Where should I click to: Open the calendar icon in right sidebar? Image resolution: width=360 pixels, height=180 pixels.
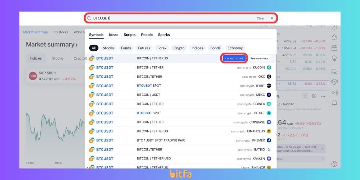(334, 48)
